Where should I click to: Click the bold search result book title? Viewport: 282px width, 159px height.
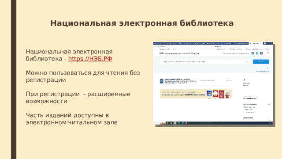[x=180, y=81]
